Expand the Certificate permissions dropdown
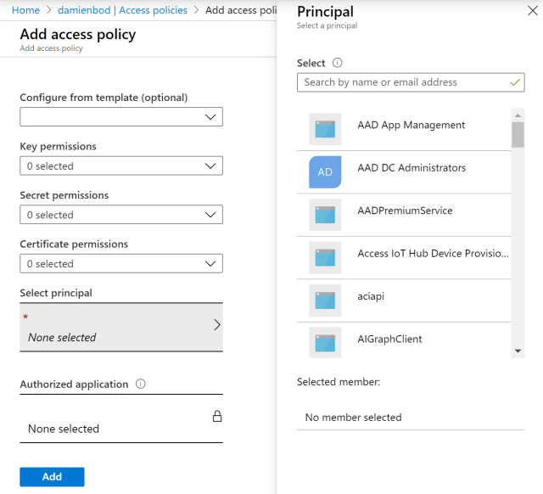The image size is (543, 494). 121,264
